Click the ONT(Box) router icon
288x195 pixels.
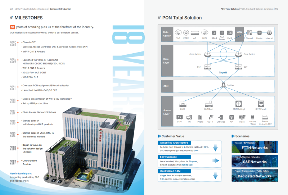click(209, 104)
